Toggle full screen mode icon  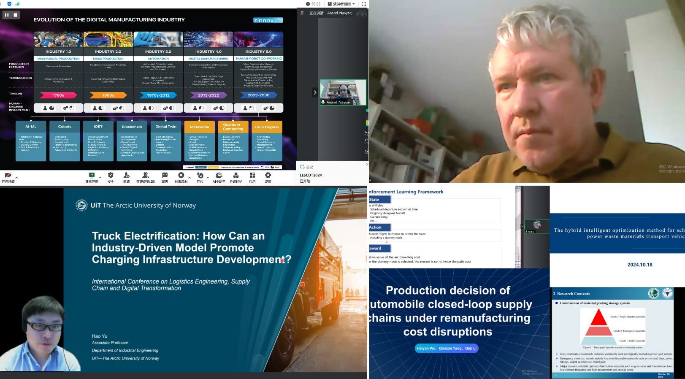tap(363, 4)
